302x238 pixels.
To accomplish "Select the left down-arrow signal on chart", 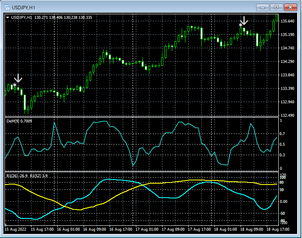I will [x=18, y=78].
